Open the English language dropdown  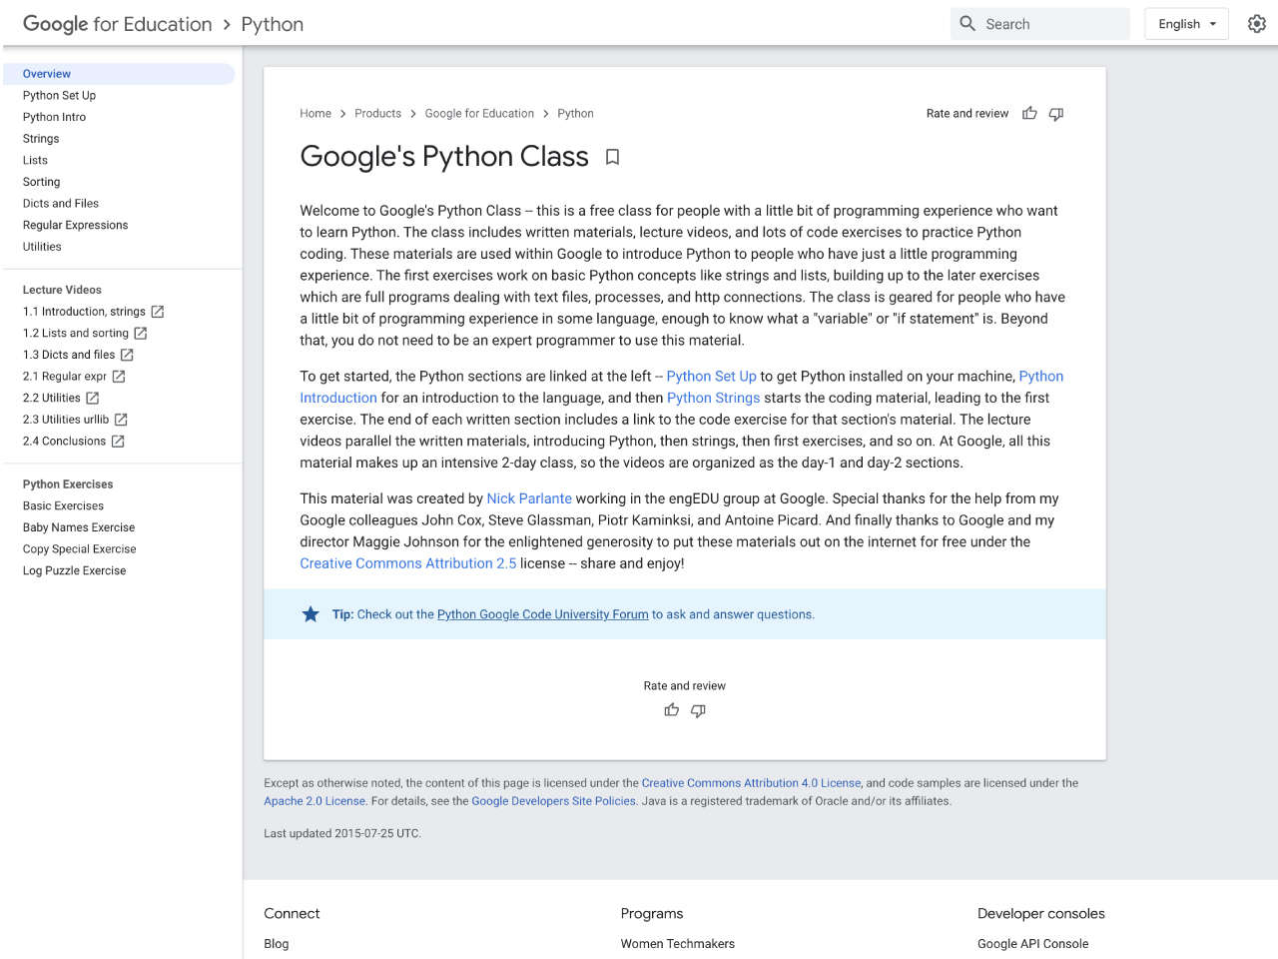tap(1186, 24)
